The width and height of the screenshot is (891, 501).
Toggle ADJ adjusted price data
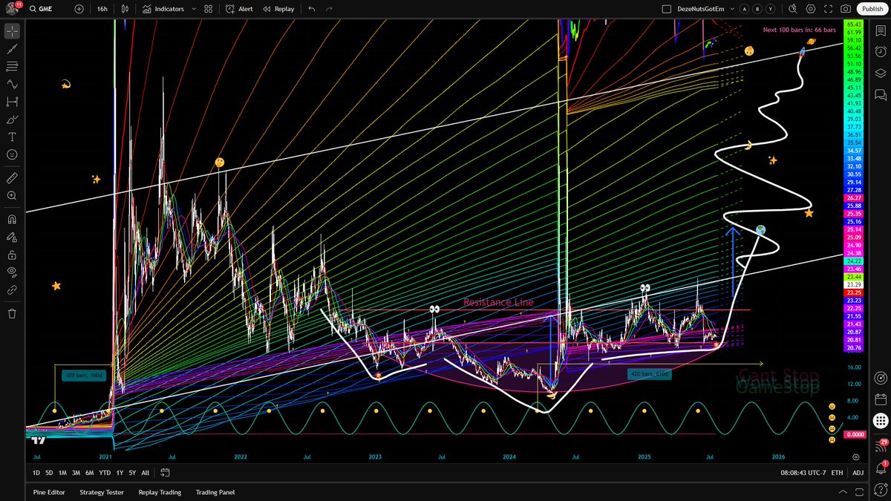coord(858,473)
